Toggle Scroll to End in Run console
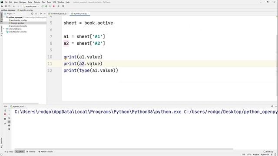The image size is (278, 156). click(9, 122)
